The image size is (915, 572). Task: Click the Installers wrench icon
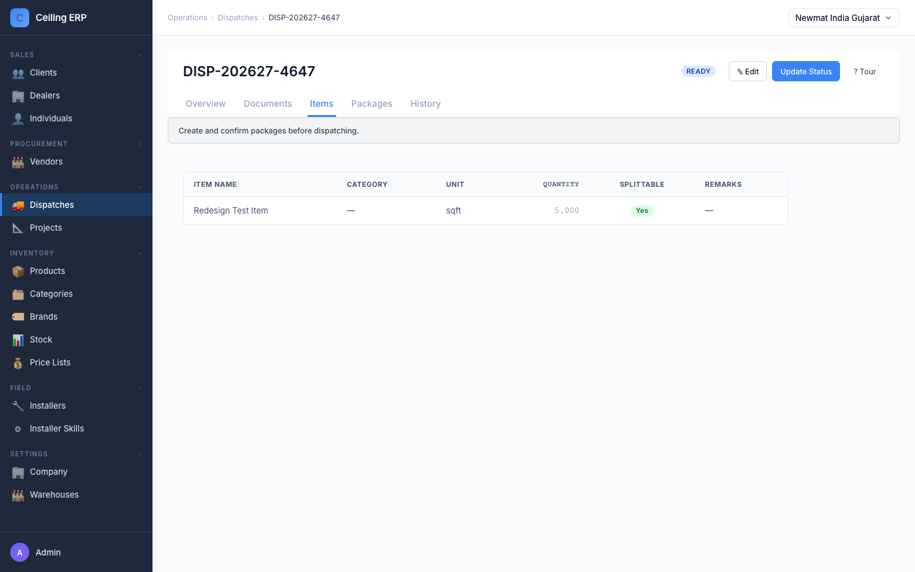(x=18, y=406)
